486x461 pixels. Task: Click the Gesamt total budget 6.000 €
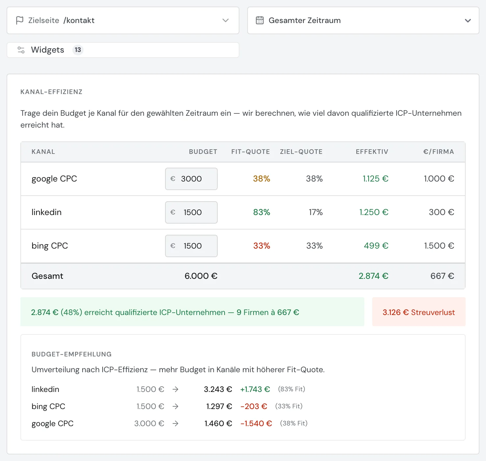tap(201, 276)
